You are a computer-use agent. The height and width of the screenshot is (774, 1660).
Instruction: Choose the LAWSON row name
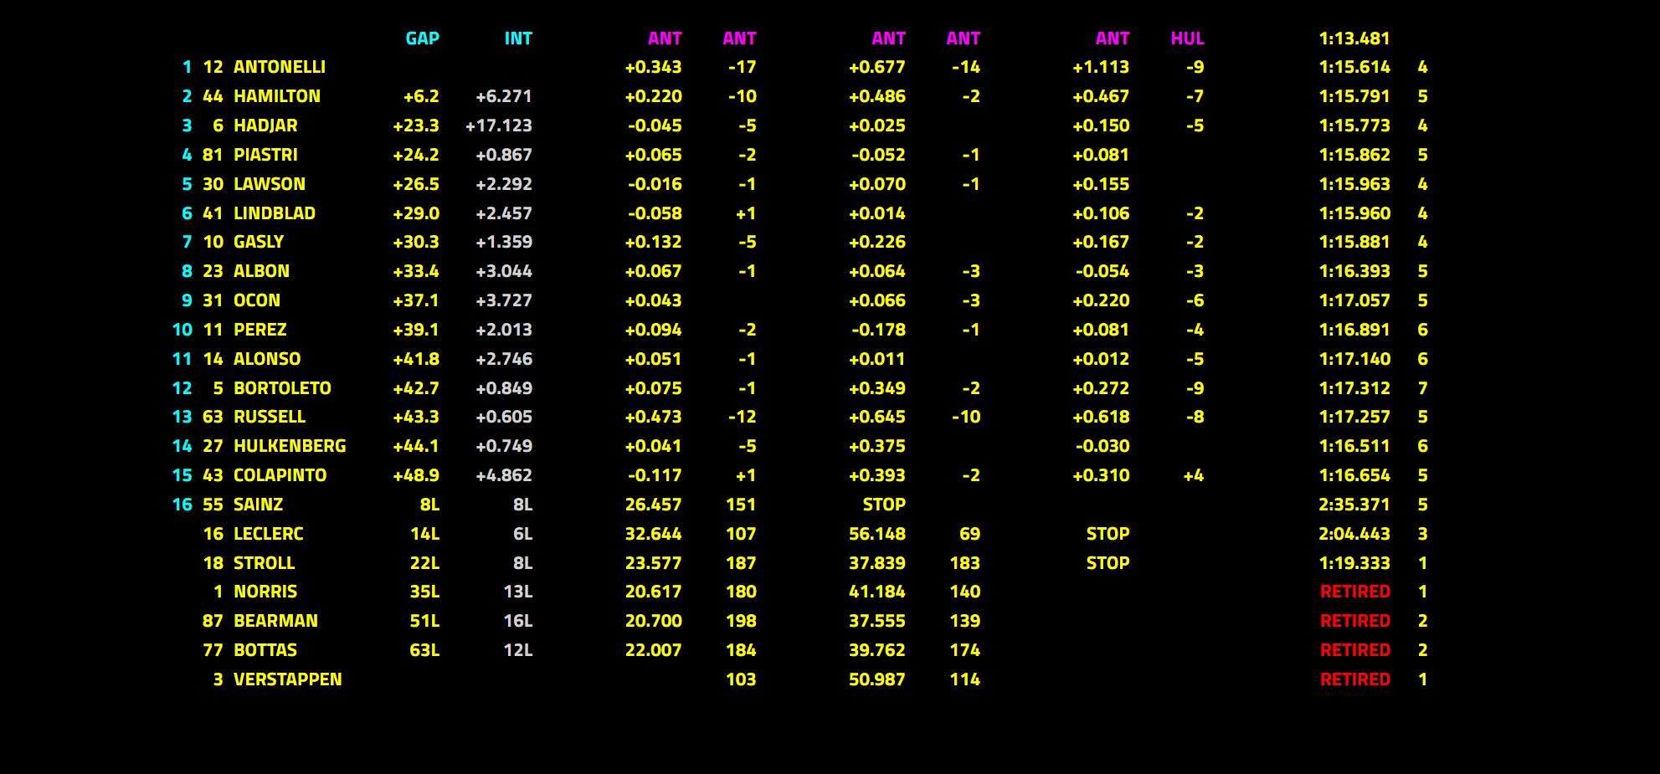[270, 184]
